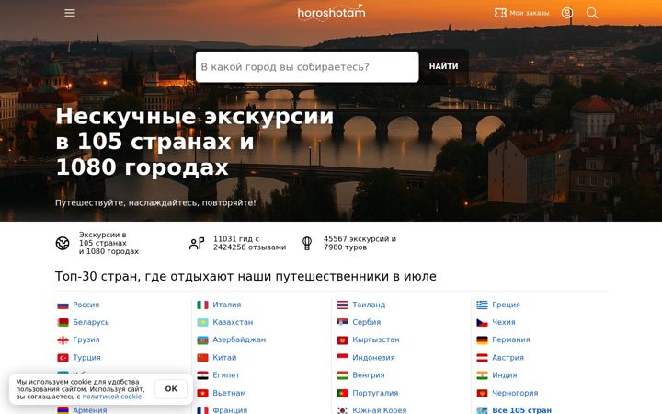Click the horoshotam logo
Image resolution: width=662 pixels, height=414 pixels.
point(331,13)
